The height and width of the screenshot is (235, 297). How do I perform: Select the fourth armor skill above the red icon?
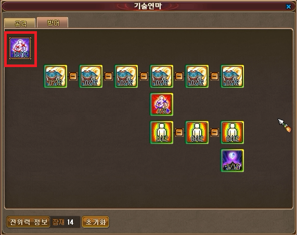click(162, 76)
